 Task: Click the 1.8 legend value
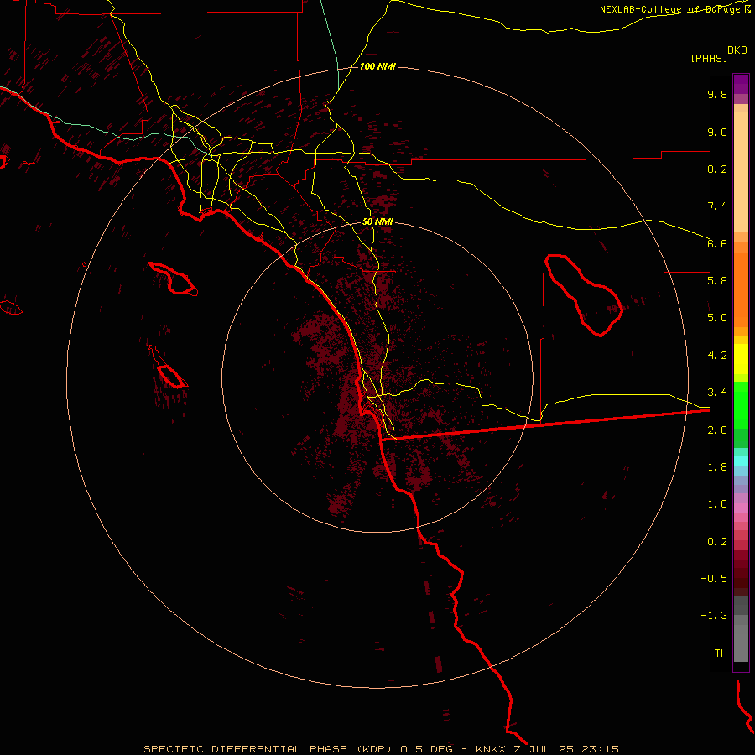pos(717,467)
